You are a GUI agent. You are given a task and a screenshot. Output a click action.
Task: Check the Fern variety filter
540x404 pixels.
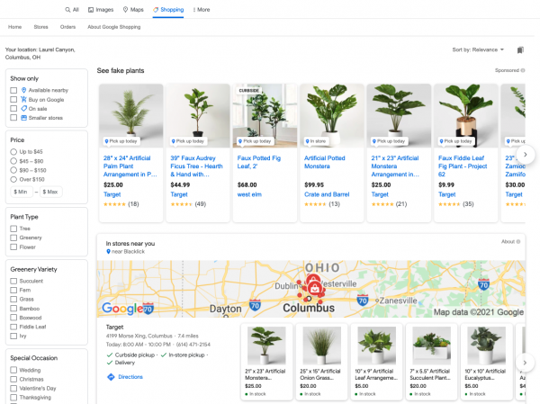tap(13, 291)
